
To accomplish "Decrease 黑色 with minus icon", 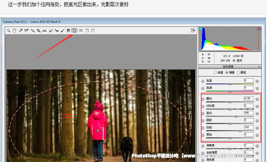I will [x=203, y=135].
